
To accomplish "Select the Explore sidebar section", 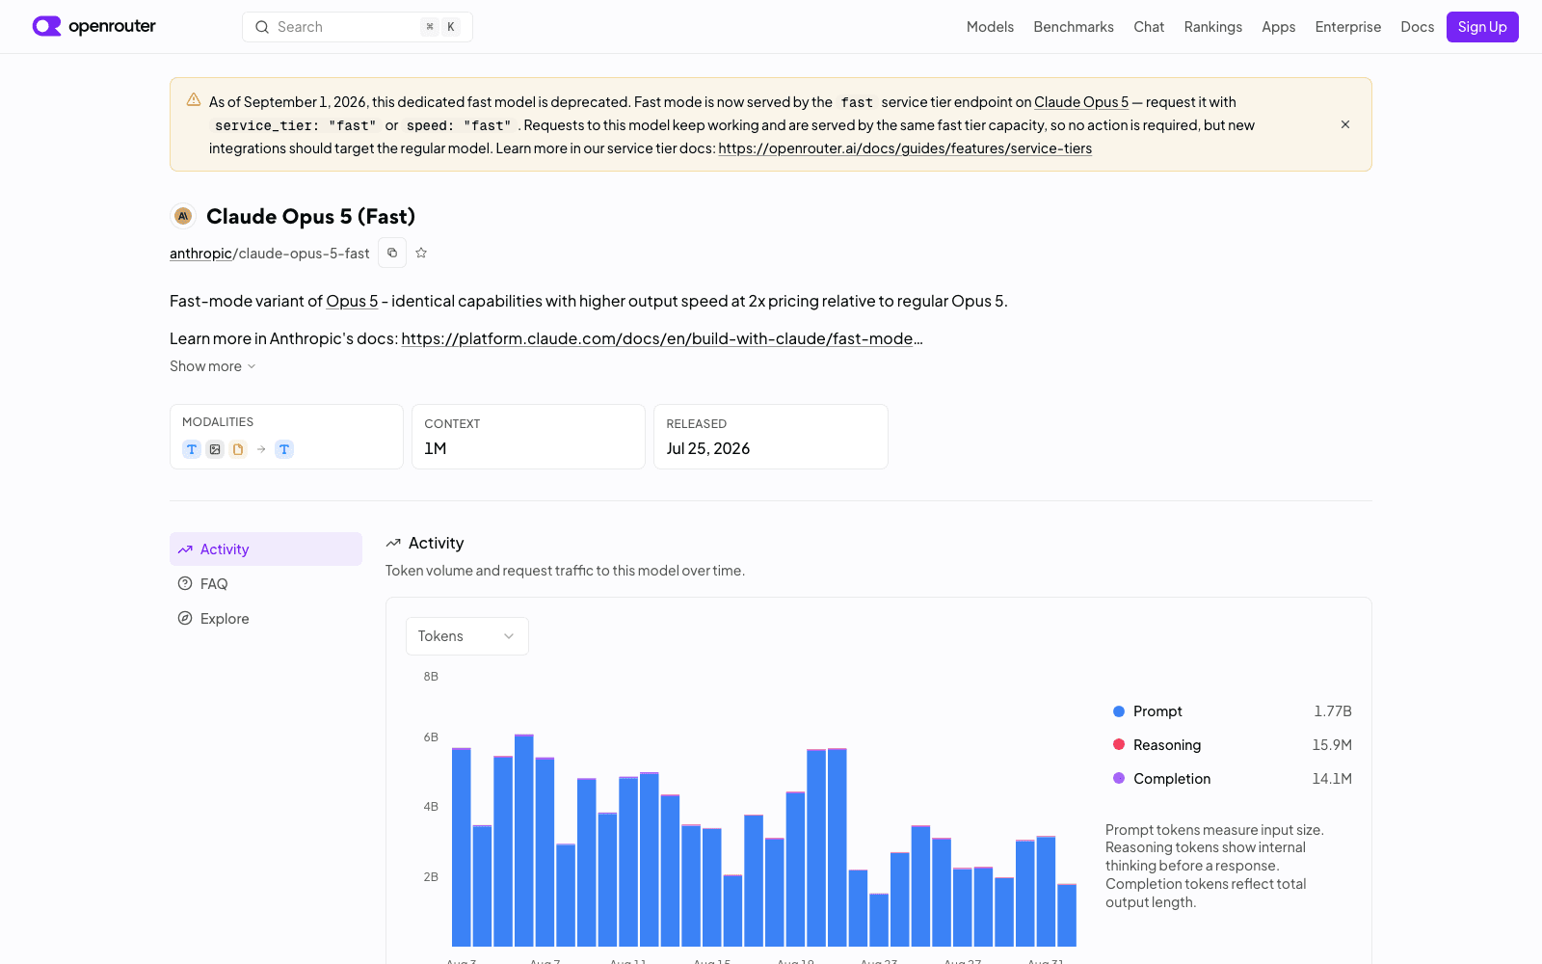I will 266,618.
